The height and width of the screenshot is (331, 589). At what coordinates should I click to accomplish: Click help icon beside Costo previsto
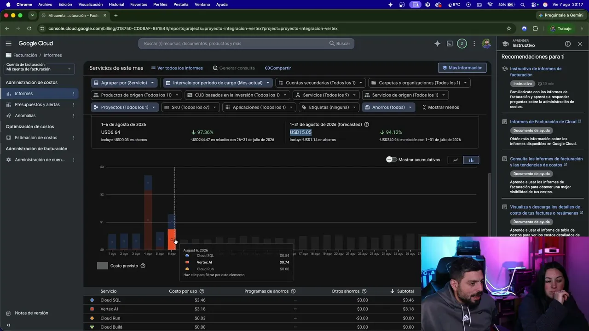click(143, 266)
